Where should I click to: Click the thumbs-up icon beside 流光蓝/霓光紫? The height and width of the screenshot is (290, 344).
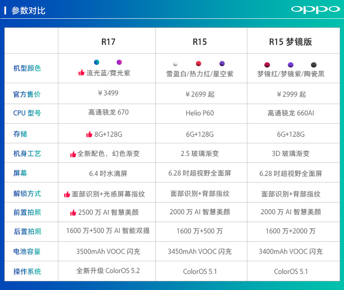click(81, 72)
